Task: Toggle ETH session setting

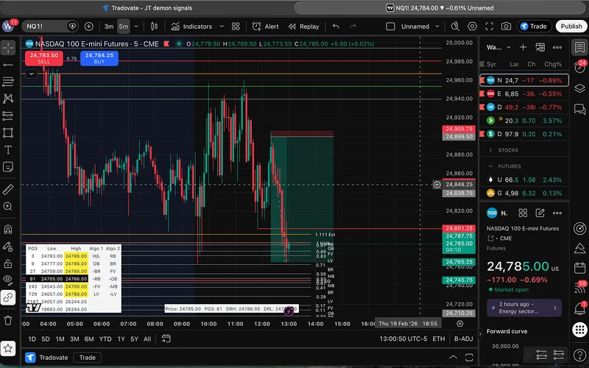Action: point(438,339)
